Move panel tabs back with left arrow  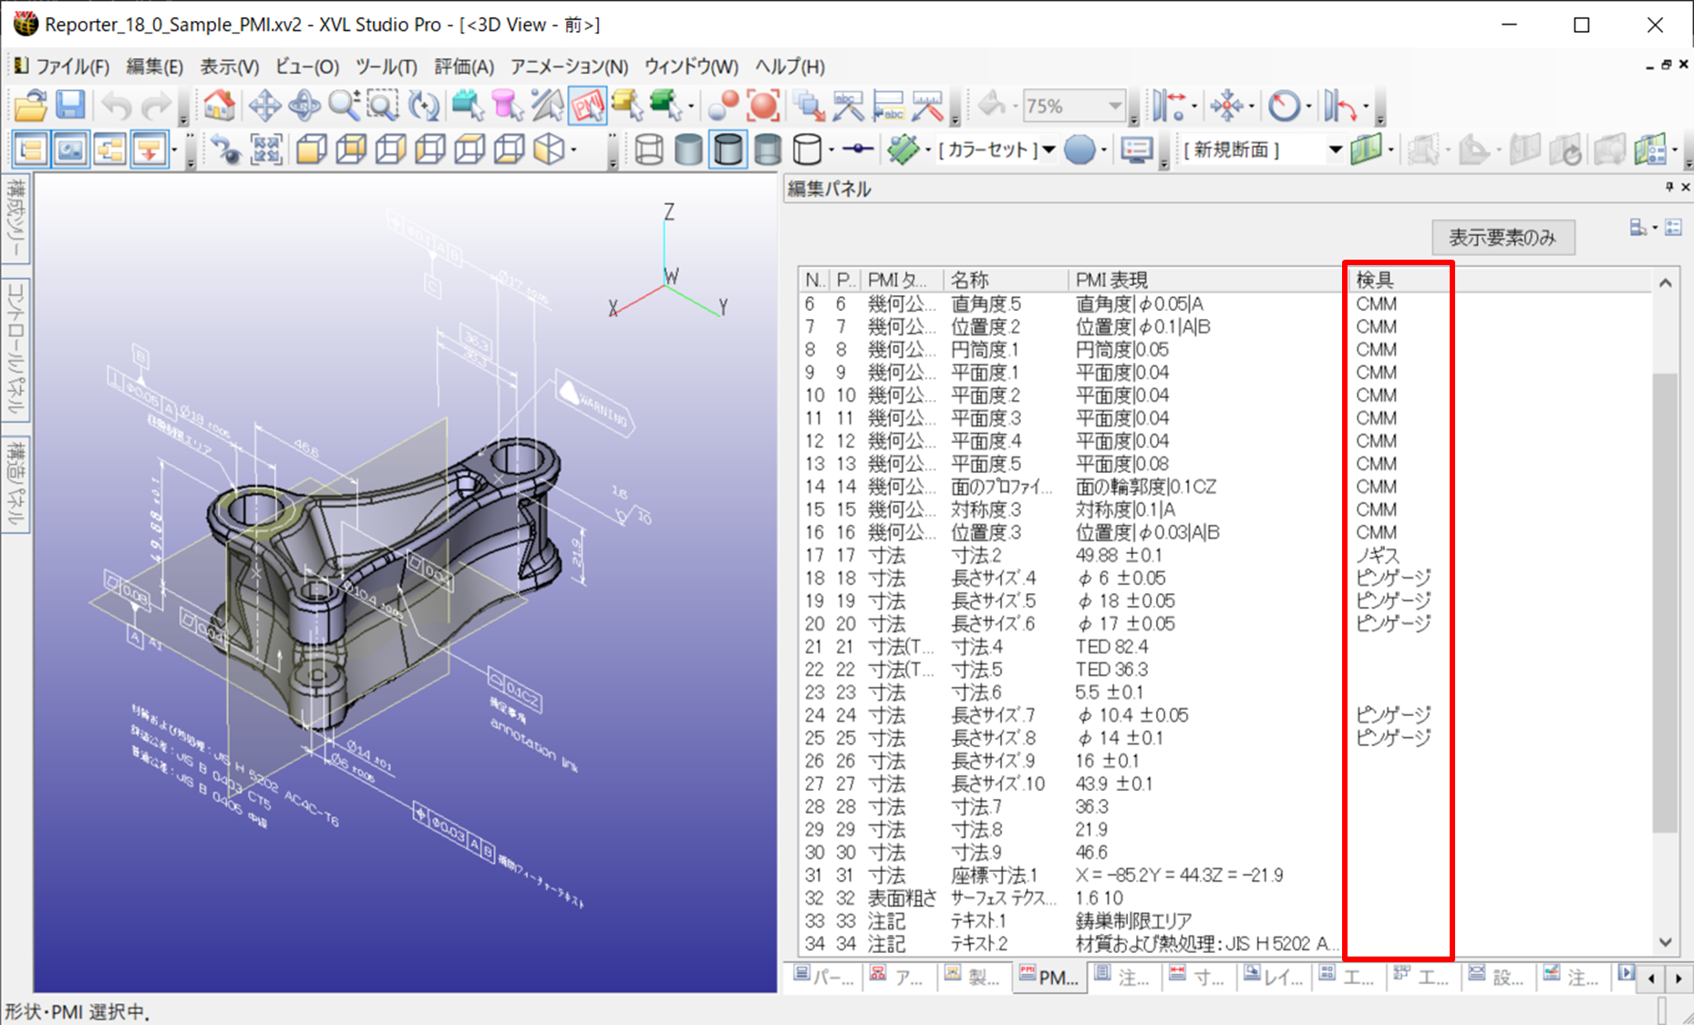pos(1652,979)
